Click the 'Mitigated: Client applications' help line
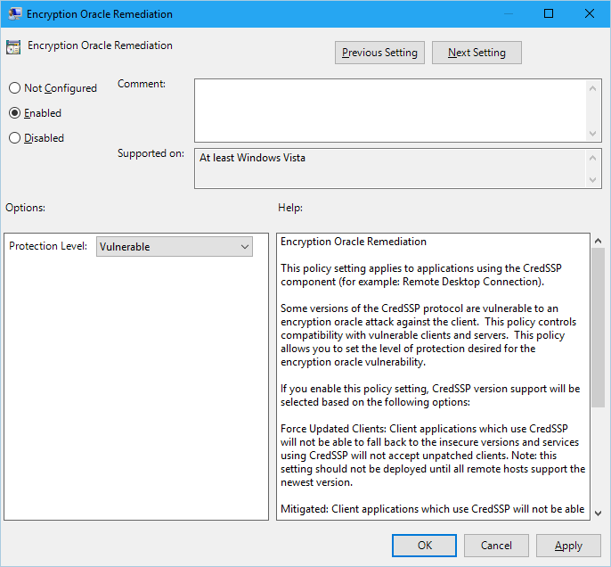 point(432,509)
